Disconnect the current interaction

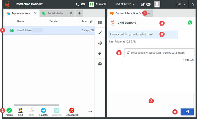pos(72,110)
